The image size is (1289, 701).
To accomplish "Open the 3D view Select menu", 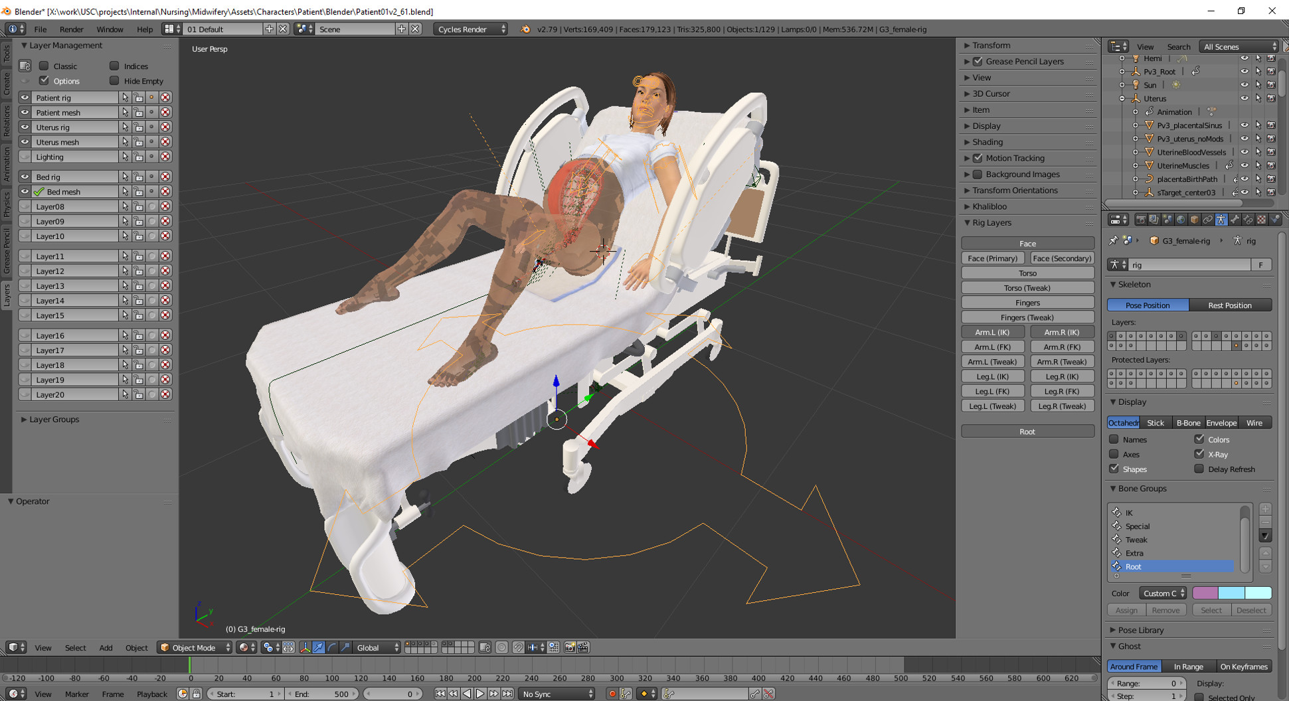I will 75,647.
